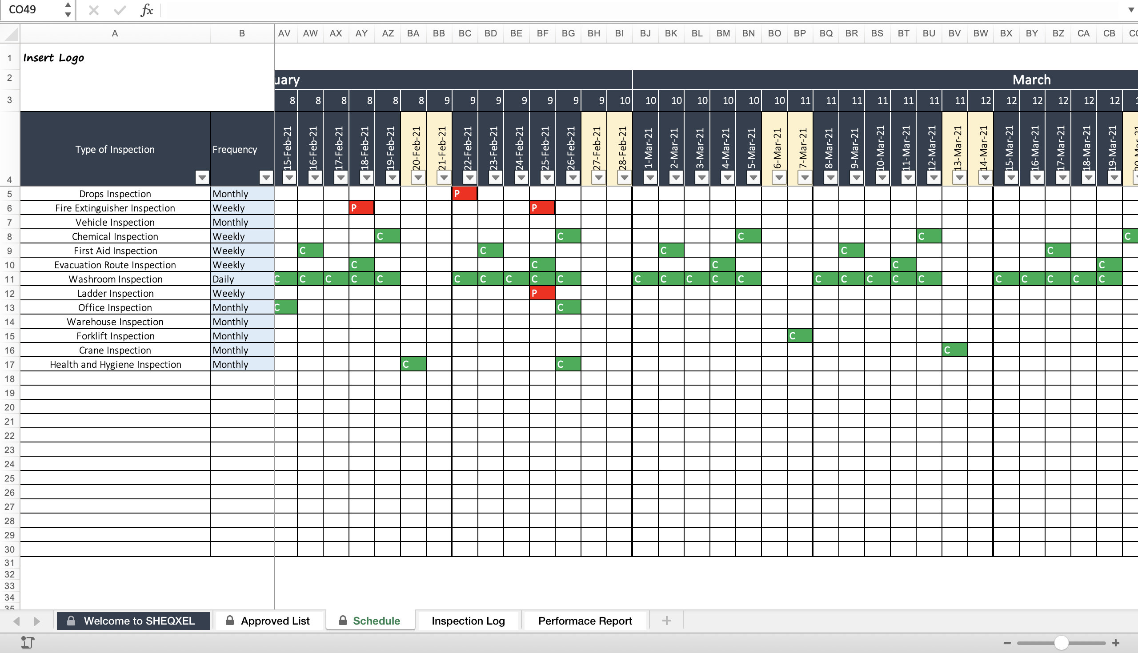1138x653 pixels.
Task: Click the Name Box stepper arrows
Action: click(x=68, y=9)
